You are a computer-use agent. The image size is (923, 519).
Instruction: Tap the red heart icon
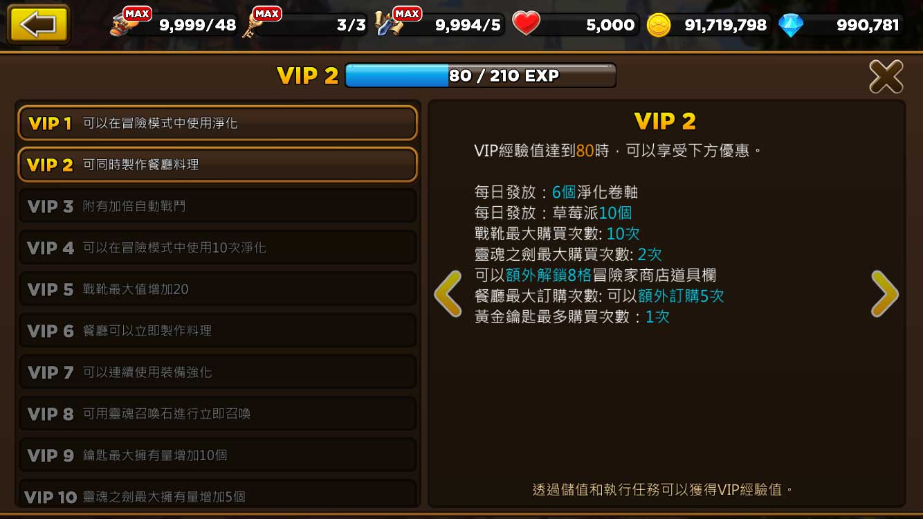click(526, 24)
